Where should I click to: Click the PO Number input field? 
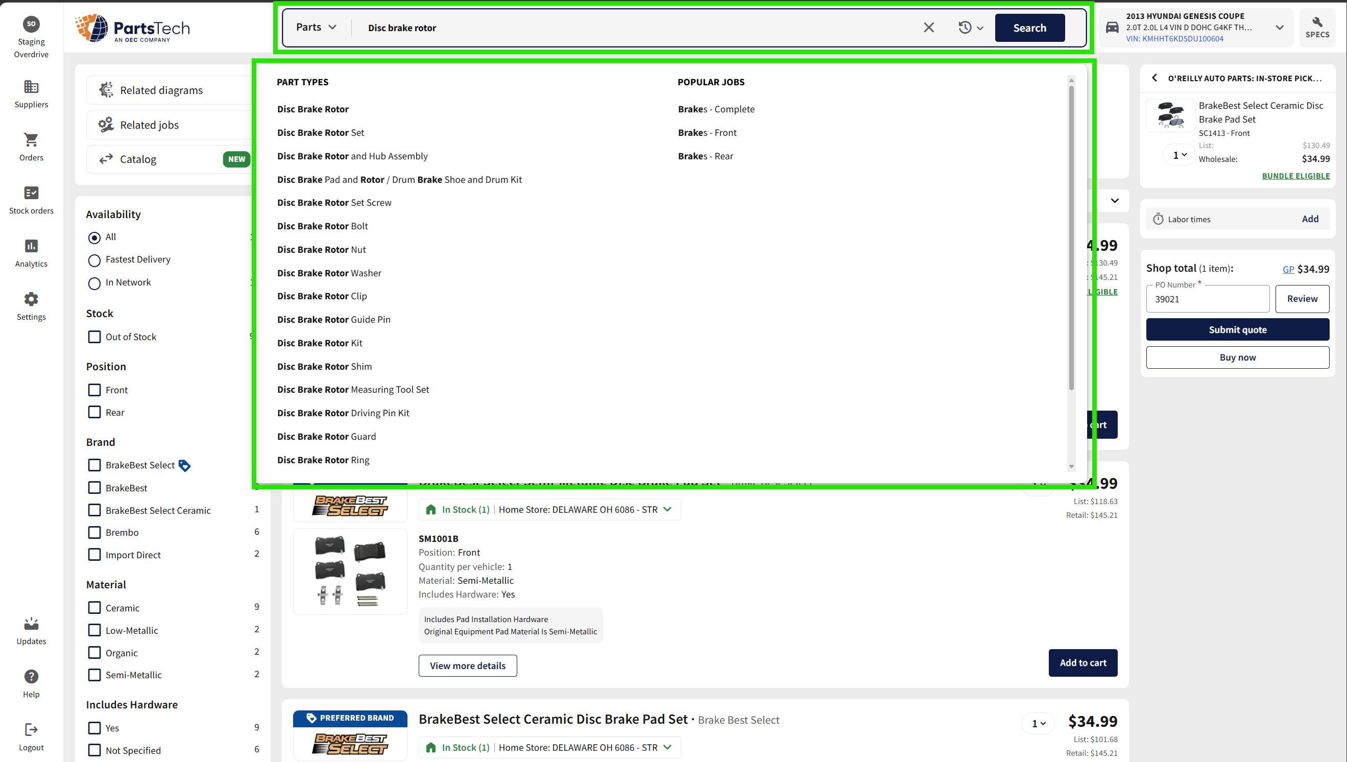1207,299
